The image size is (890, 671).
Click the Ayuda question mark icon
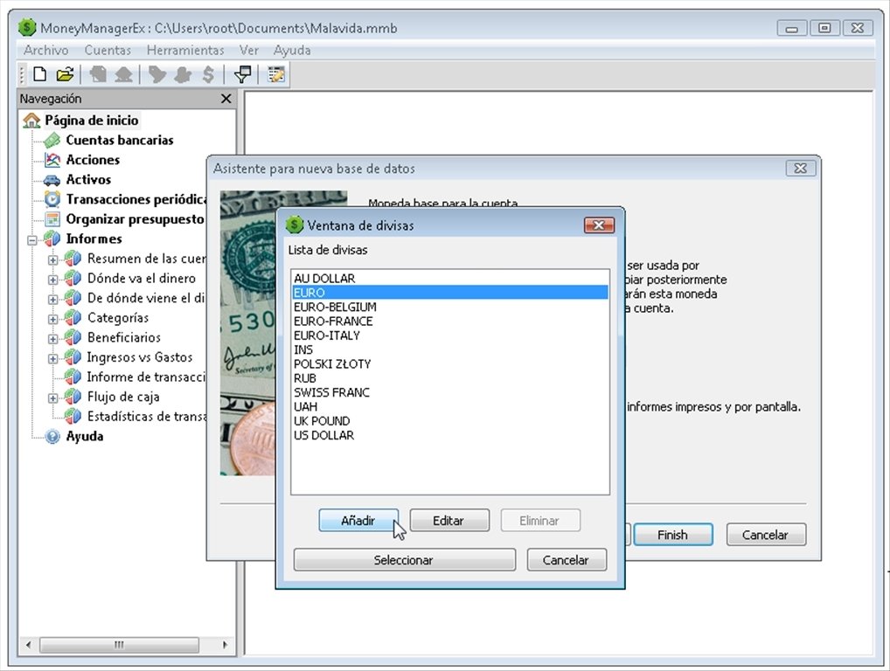(x=52, y=436)
